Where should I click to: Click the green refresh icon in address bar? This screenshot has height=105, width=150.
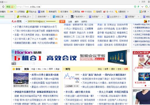click(135, 7)
